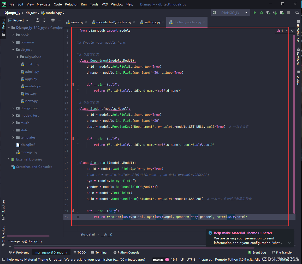Expand the notification with the chevron
The height and width of the screenshot is (264, 302).
click(290, 243)
